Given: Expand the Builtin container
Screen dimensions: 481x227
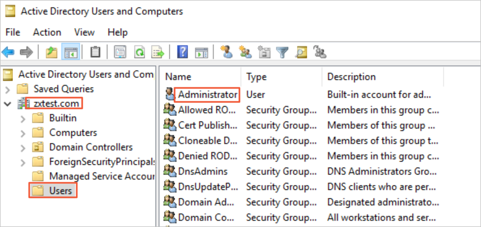Looking at the screenshot, I should point(23,119).
